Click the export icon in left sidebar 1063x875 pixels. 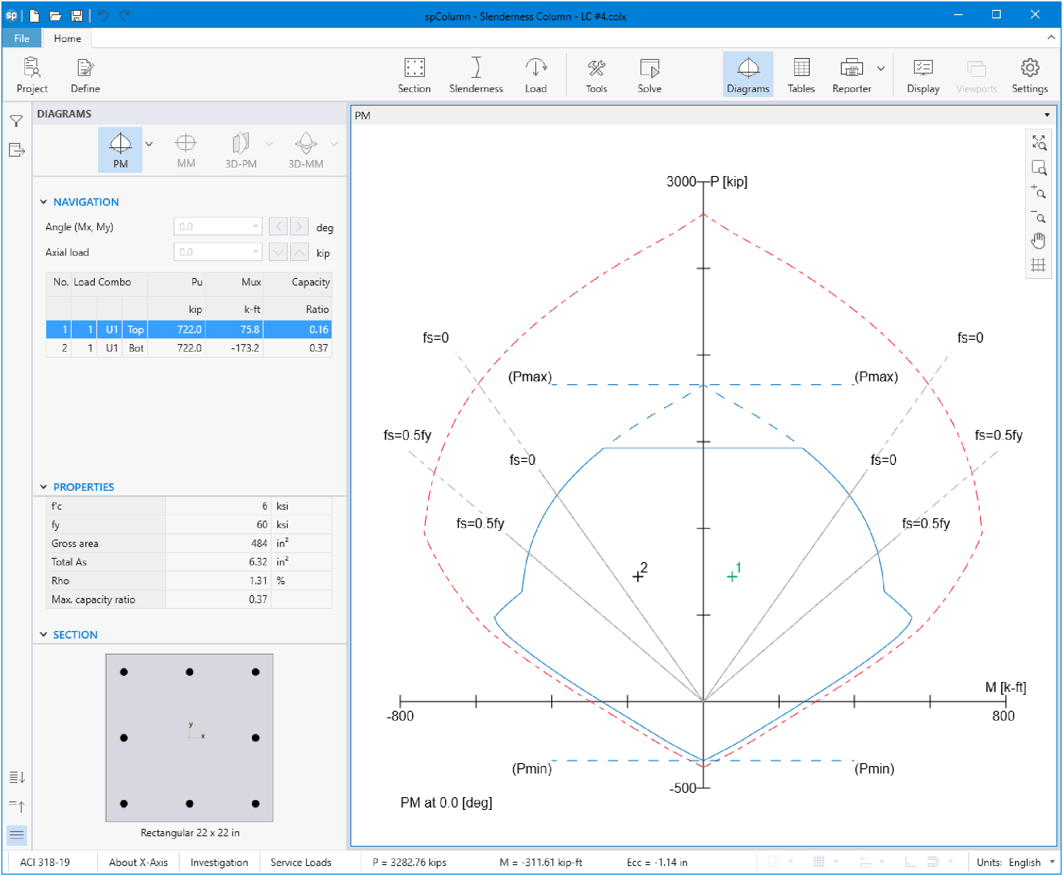17,150
